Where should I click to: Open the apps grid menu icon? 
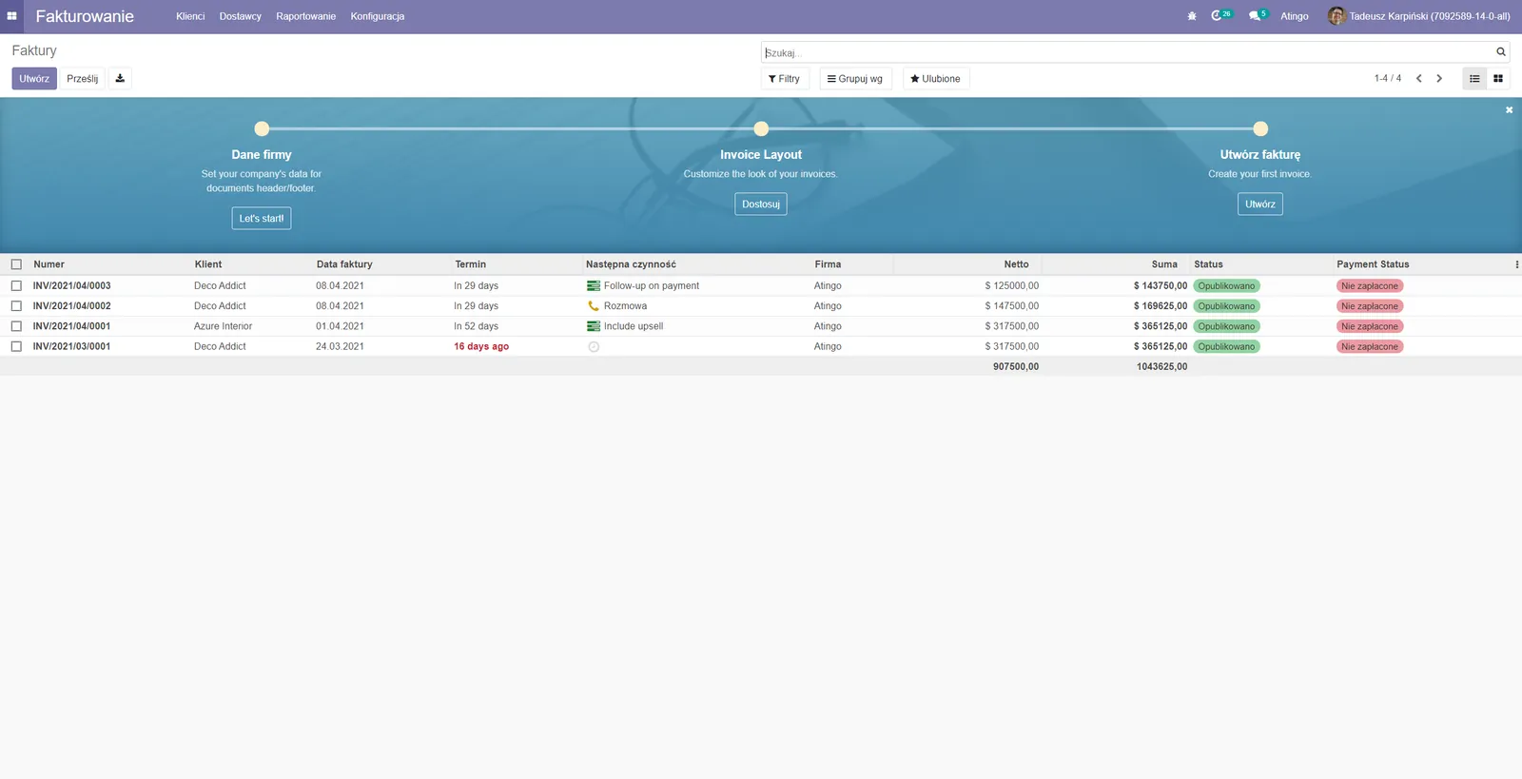[11, 16]
